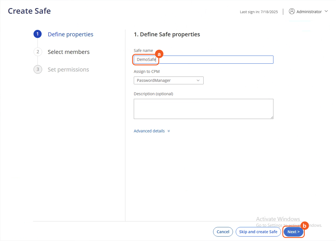336x241 pixels.
Task: Click the step 3 circle icon
Action: tap(37, 69)
